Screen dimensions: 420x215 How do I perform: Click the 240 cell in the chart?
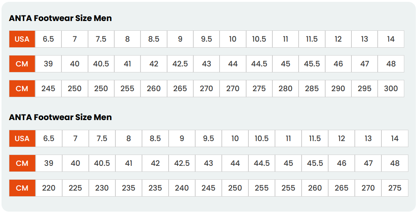click(x=182, y=188)
